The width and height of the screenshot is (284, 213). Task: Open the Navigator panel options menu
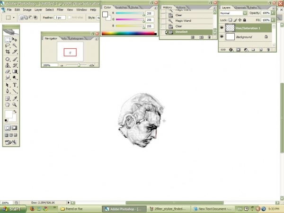pyautogui.click(x=97, y=39)
